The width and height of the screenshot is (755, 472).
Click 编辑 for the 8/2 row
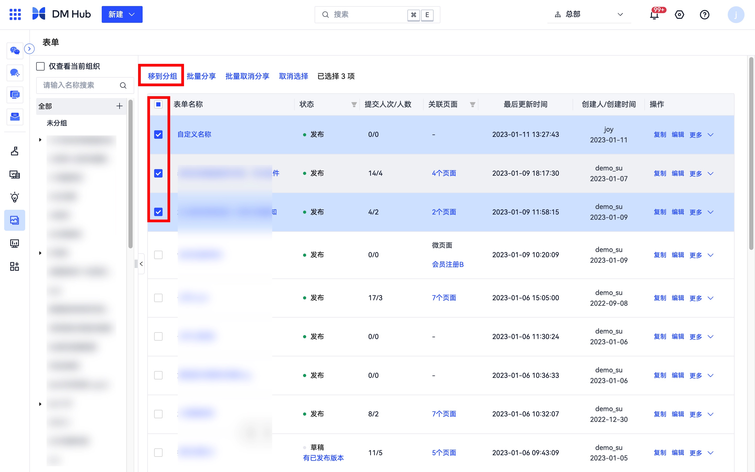[678, 414]
